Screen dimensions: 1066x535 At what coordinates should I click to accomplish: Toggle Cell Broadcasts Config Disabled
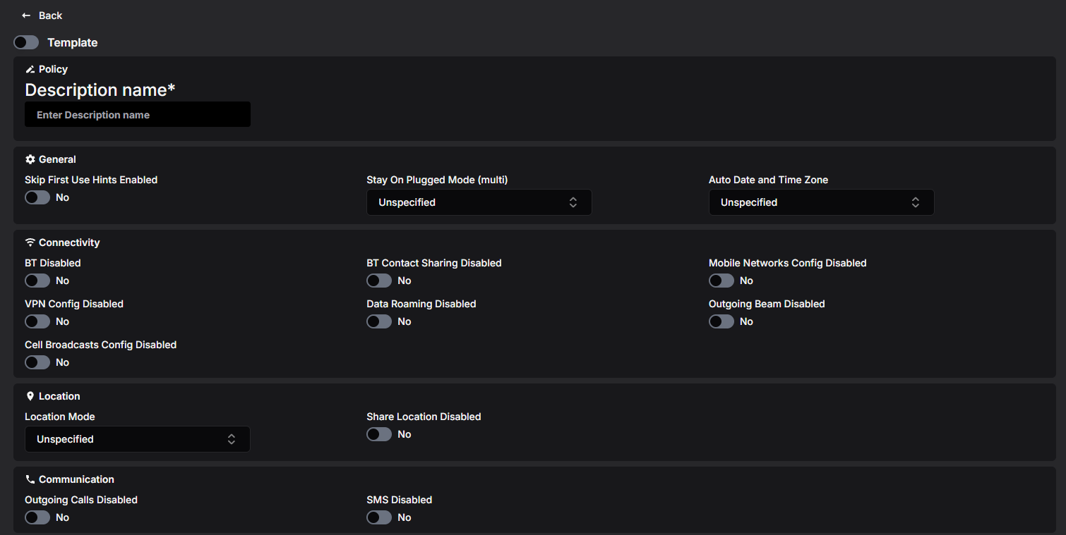pos(37,362)
